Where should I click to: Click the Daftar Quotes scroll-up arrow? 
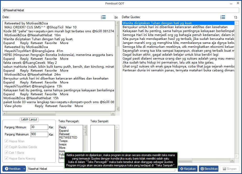coord(236,23)
